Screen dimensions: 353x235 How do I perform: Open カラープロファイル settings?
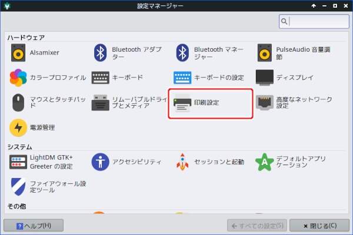(x=47, y=78)
